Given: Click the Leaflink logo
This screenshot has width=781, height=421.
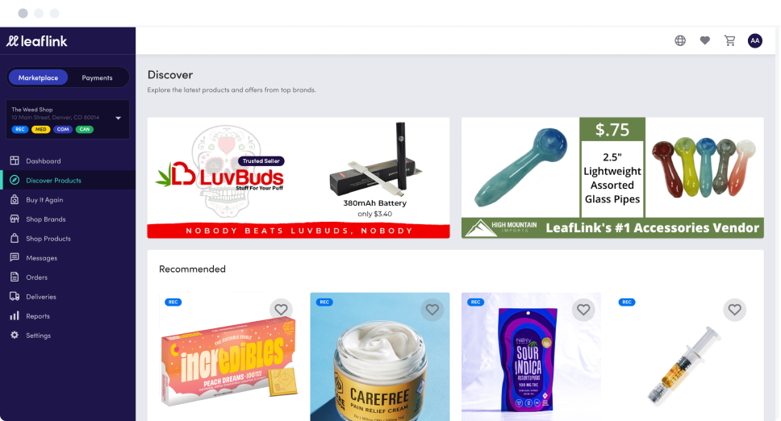Looking at the screenshot, I should (x=37, y=41).
